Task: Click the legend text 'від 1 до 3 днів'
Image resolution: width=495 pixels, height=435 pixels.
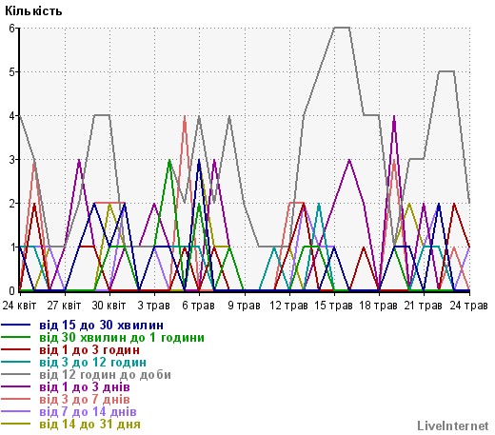Action: coord(85,387)
